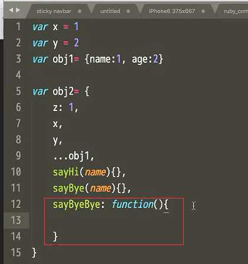Click line number 7 in the gutter
The height and width of the screenshot is (264, 248).
(18, 123)
